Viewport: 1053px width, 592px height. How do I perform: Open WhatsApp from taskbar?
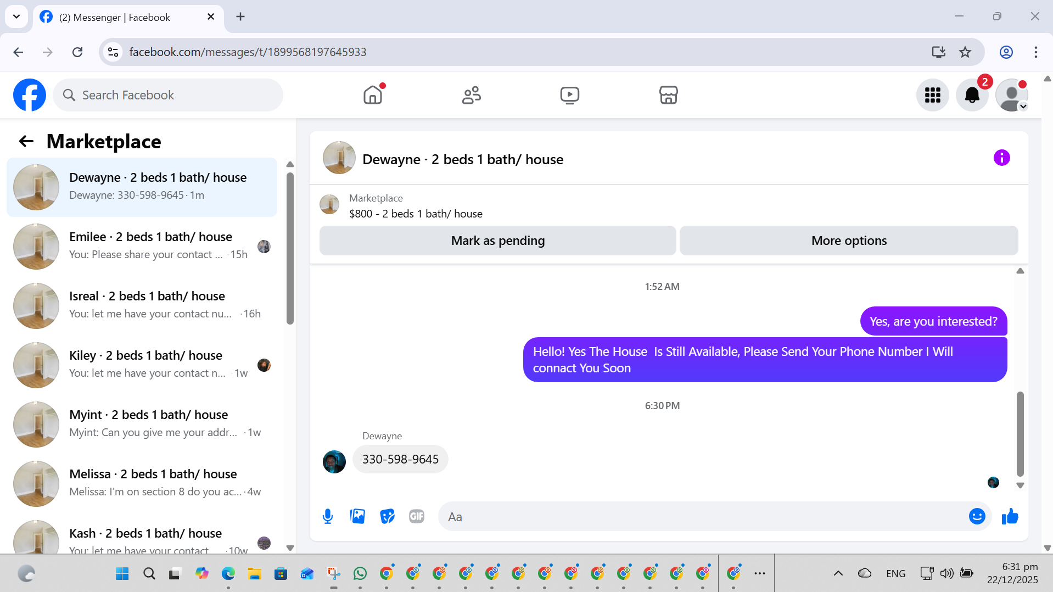360,574
